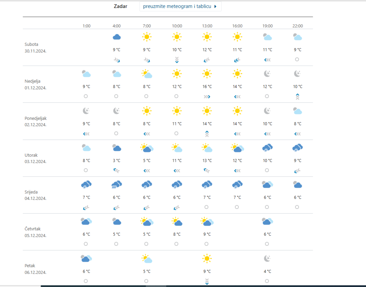Click the wind arrow for Nedjelja 13:00
The height and width of the screenshot is (287, 366).
207,96
